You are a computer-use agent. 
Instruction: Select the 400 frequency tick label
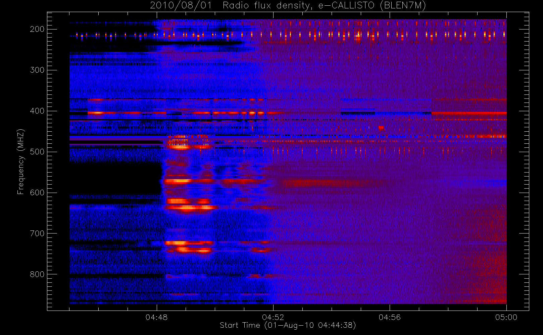click(37, 111)
